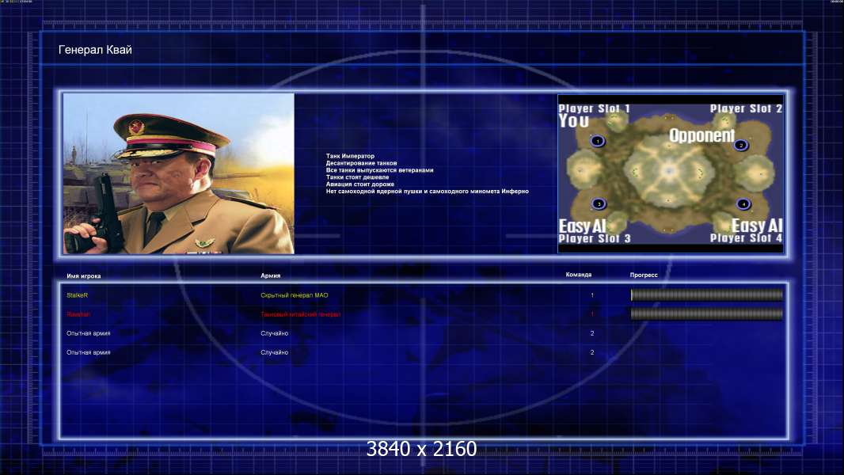This screenshot has width=844, height=475.
Task: Click 'Нет самоходной ядерной пушки' line
Action: (428, 191)
